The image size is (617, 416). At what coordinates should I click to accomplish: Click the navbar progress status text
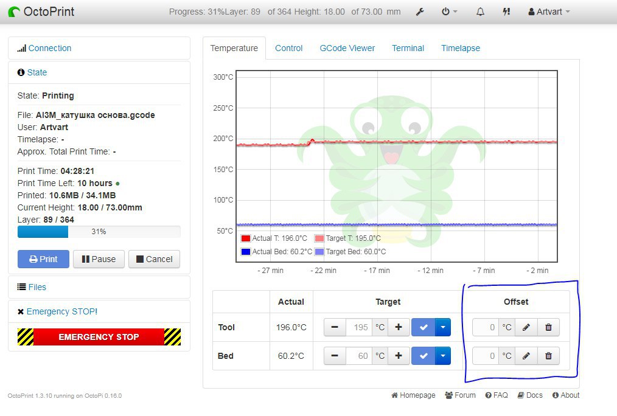(285, 12)
